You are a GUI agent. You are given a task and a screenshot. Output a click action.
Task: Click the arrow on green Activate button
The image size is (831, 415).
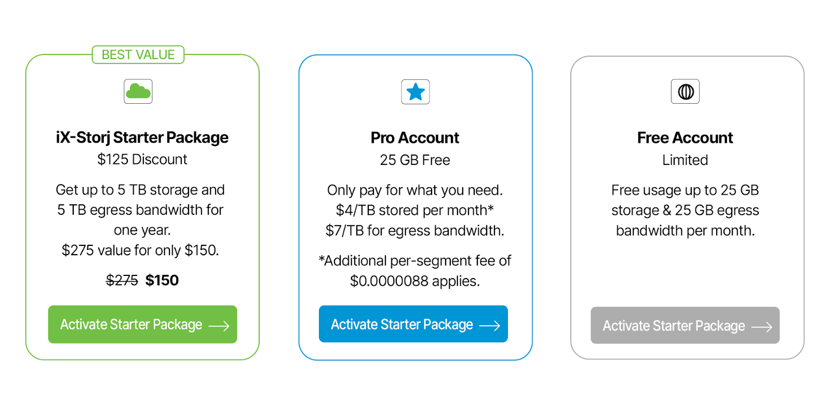coord(219,326)
